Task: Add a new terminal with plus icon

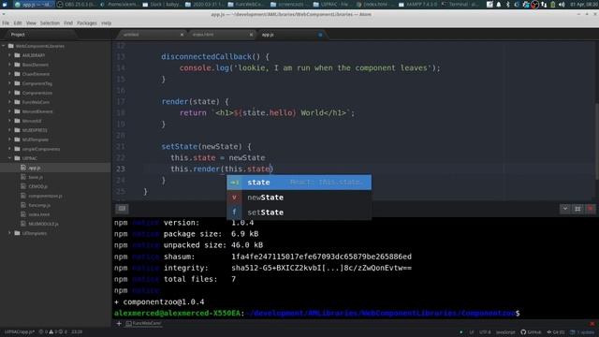Action: 119,323
